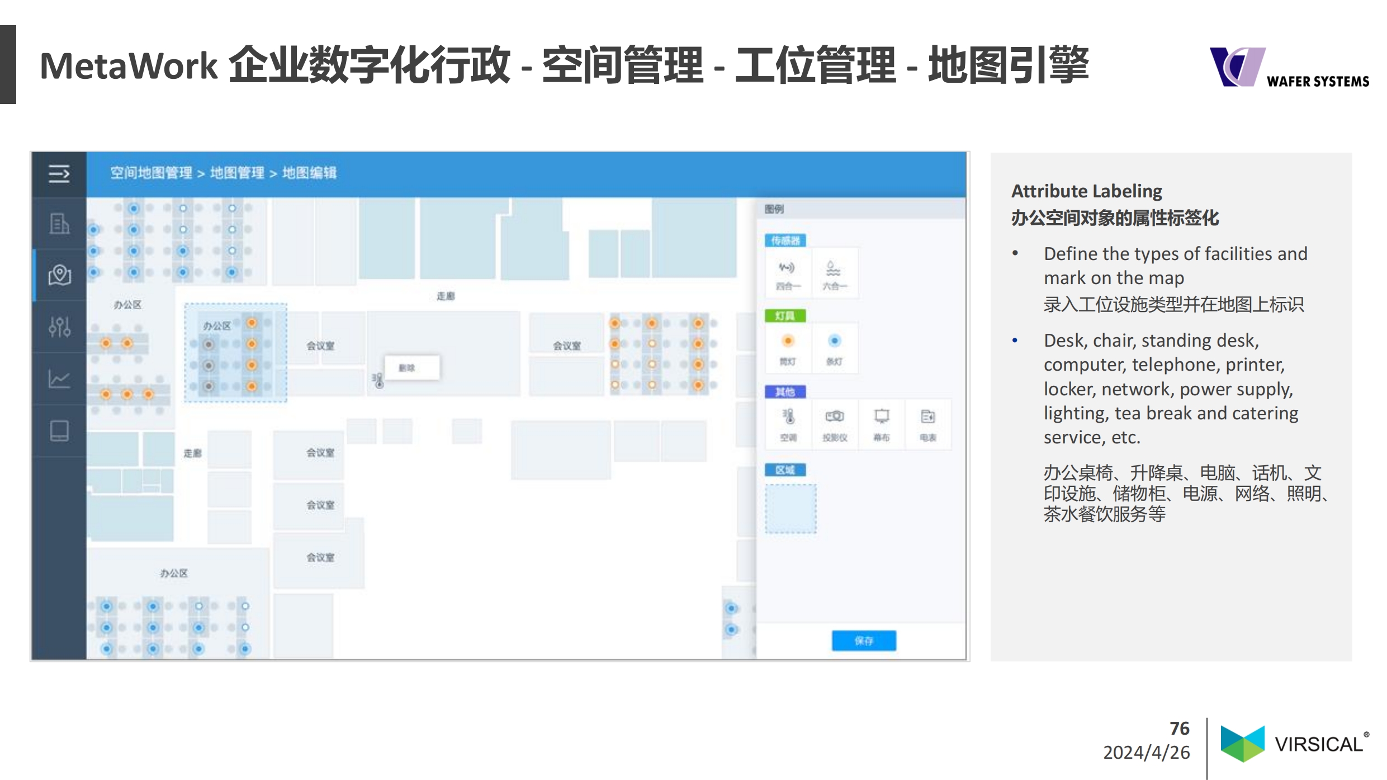Collapse the sidebar with the menu icon
Viewport: 1387px width, 780px height.
click(59, 174)
